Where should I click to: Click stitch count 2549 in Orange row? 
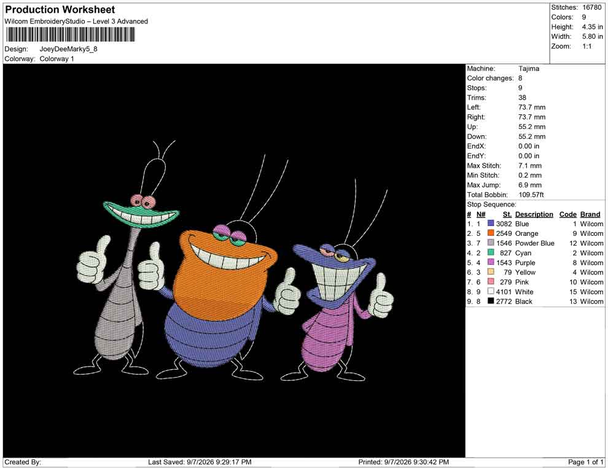pyautogui.click(x=504, y=233)
